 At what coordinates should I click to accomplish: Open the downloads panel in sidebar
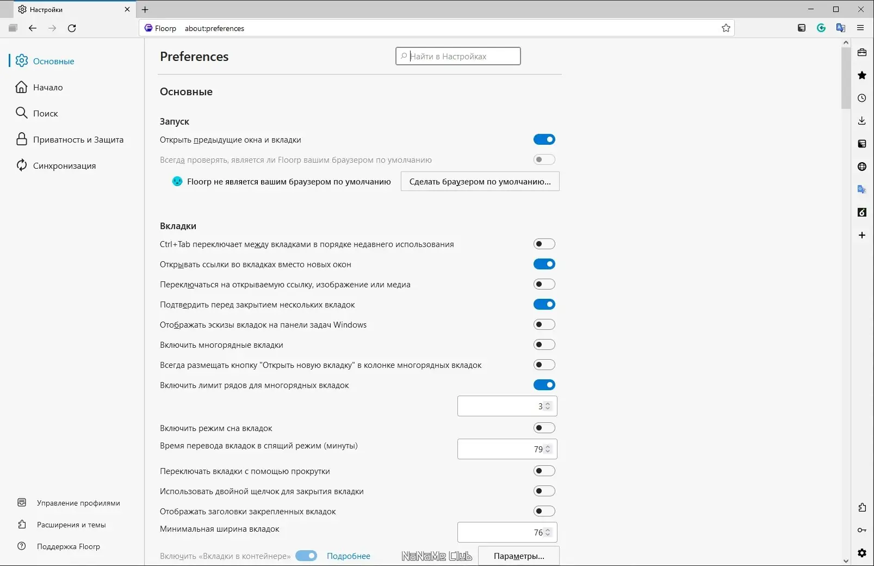point(862,121)
